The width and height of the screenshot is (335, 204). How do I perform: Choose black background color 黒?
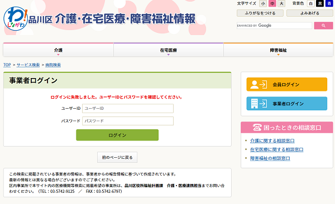tap(320, 4)
